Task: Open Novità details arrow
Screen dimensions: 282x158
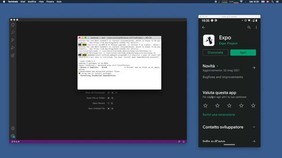Action: click(254, 68)
